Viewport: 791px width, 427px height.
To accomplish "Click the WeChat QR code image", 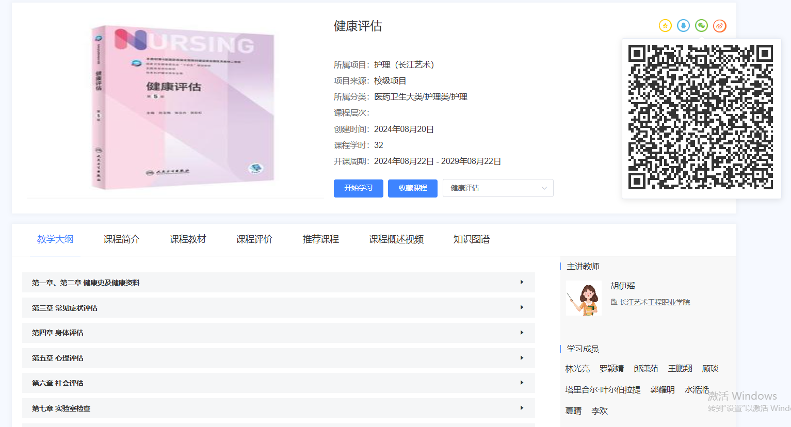I will click(x=701, y=117).
